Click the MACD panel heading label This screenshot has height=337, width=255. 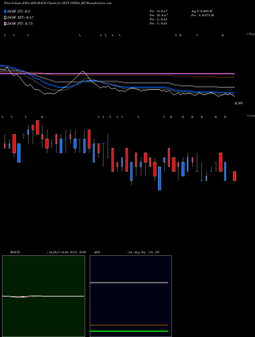(x=15, y=252)
